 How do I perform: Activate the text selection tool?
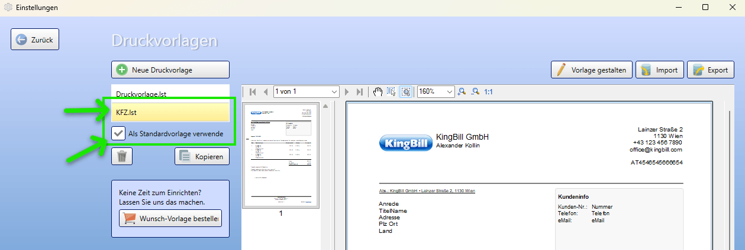click(392, 91)
